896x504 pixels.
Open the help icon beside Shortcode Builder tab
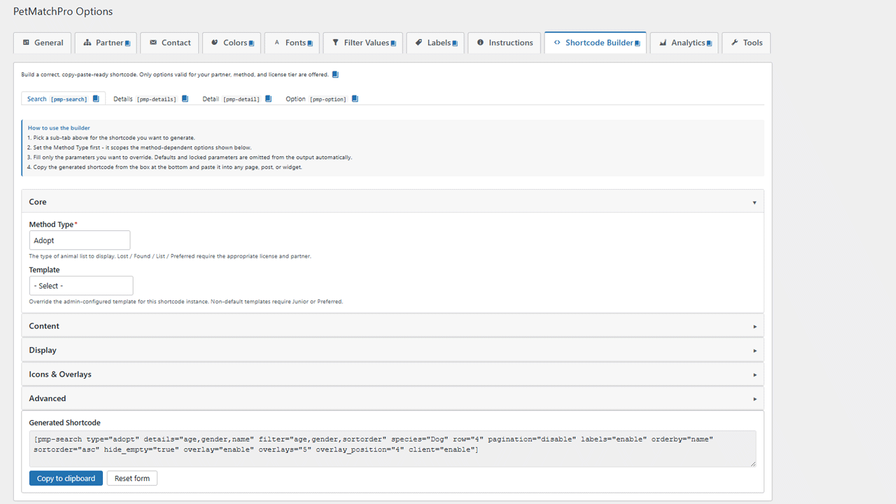click(638, 43)
